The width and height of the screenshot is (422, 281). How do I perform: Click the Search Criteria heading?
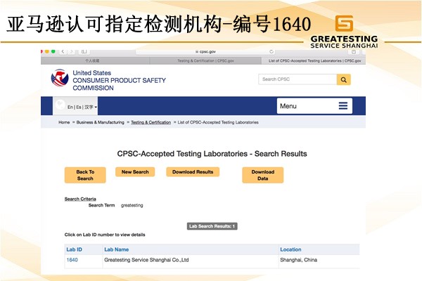(x=80, y=199)
